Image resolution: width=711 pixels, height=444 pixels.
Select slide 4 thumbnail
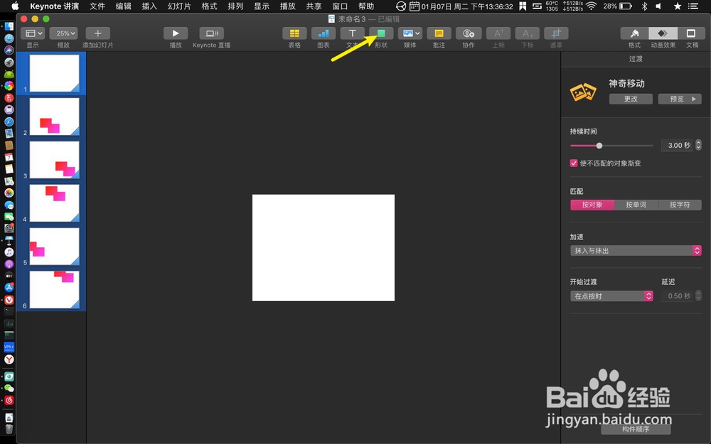click(55, 203)
